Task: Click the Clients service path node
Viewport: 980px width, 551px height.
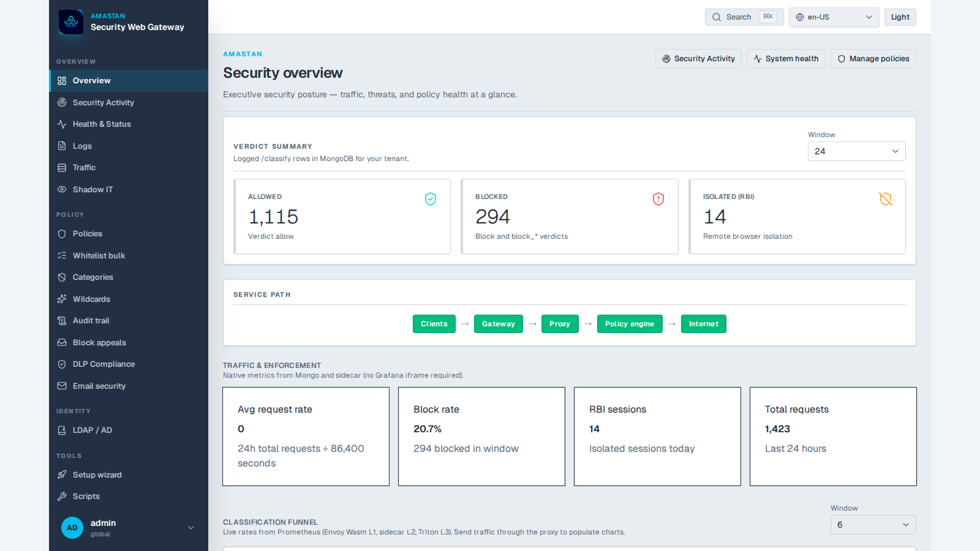Action: pos(434,324)
